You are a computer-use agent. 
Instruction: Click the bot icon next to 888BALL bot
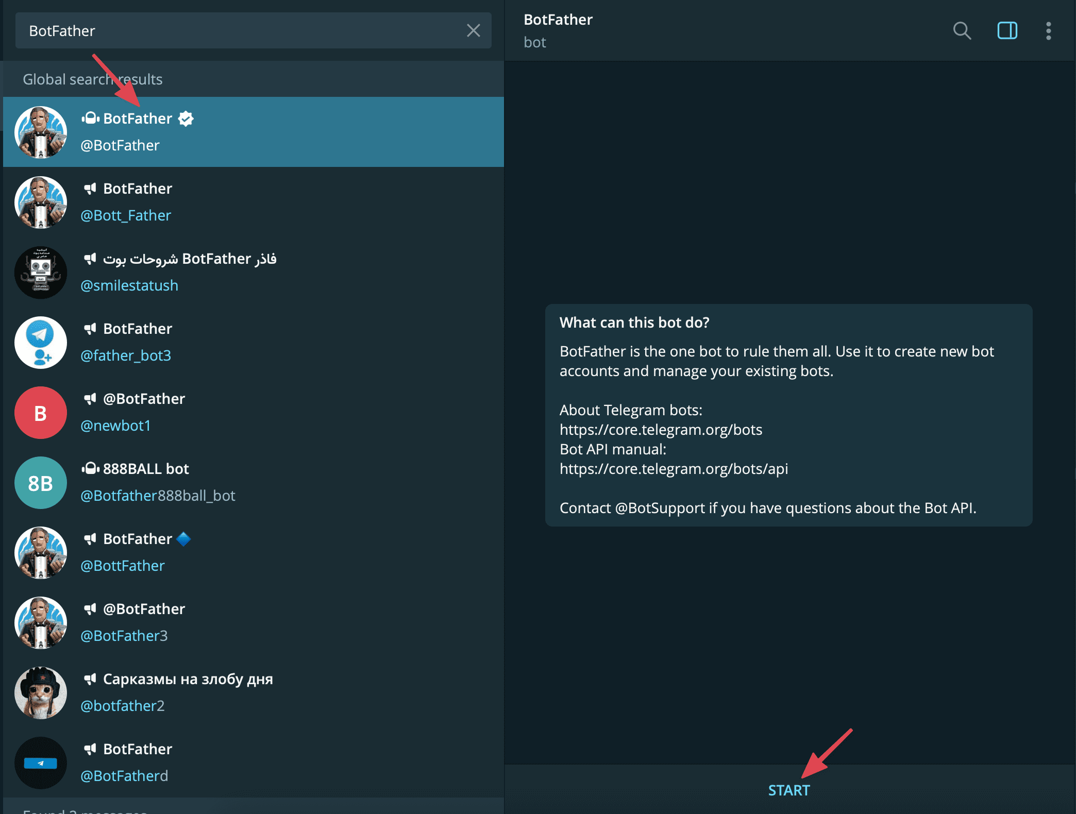coord(90,469)
